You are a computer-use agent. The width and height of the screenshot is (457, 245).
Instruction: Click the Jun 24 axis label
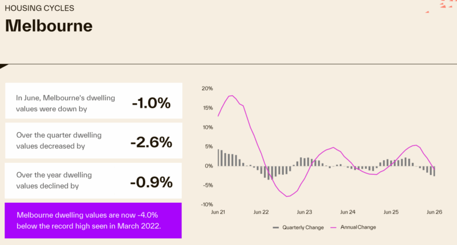348,212
